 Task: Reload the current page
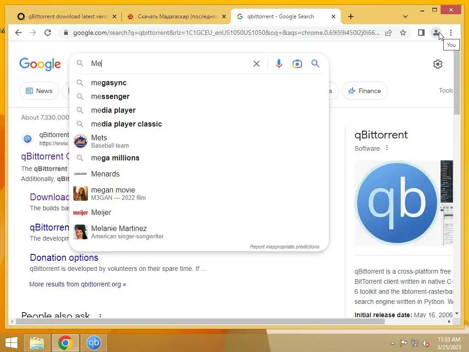tap(48, 33)
